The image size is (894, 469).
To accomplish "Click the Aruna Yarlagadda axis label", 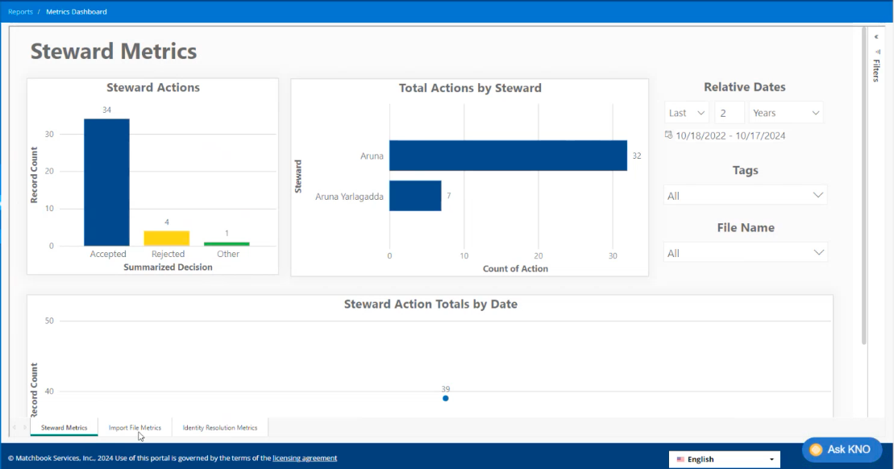I will point(350,197).
